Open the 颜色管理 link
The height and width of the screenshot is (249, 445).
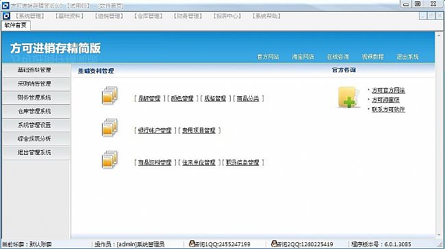(x=182, y=98)
